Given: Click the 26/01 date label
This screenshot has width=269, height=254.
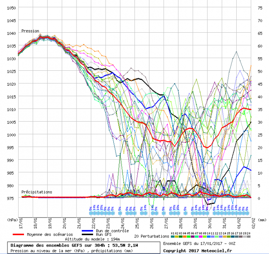Looking at the screenshot, I should [151, 223].
